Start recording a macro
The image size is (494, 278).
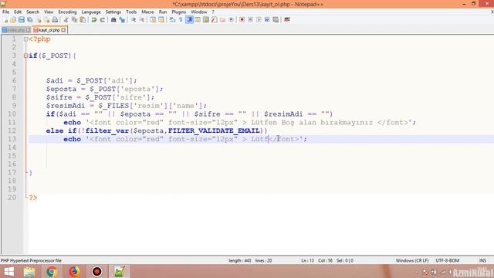[242, 20]
